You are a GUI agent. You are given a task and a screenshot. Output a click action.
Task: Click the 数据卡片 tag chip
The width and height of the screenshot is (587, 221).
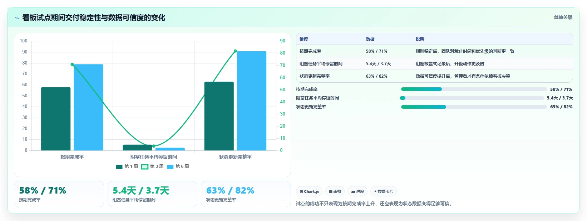coord(384,191)
